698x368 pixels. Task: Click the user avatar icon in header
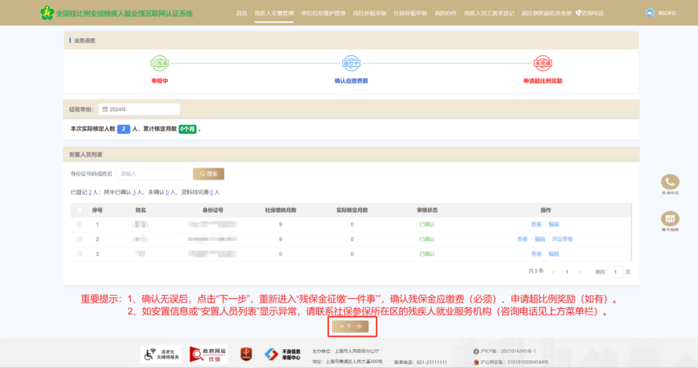click(x=650, y=13)
